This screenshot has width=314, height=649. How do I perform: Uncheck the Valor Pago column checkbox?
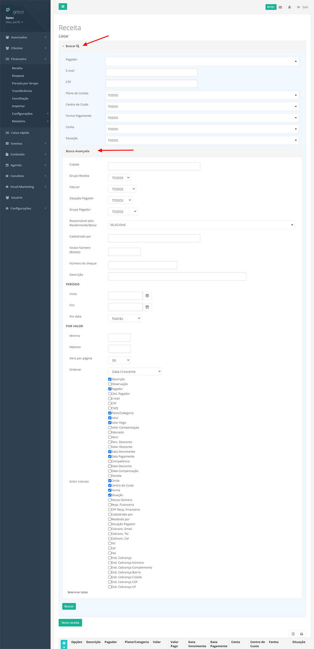coord(110,423)
